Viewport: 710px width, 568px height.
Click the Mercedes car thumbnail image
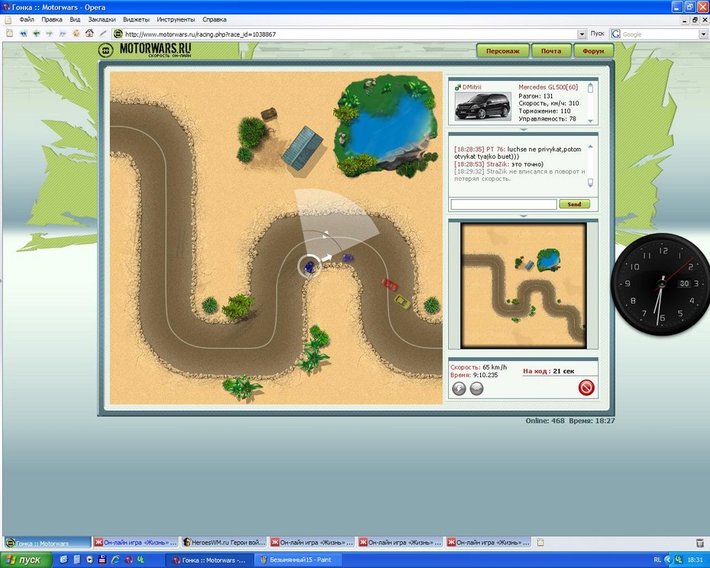pos(482,106)
